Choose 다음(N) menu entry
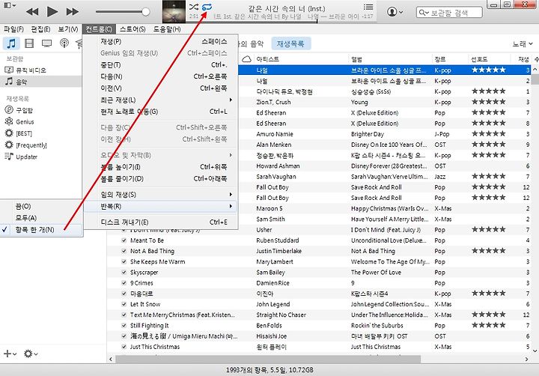Image resolution: width=539 pixels, height=376 pixels. coord(160,76)
